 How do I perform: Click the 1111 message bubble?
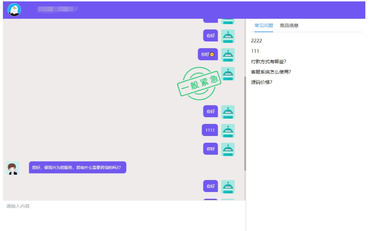210,130
